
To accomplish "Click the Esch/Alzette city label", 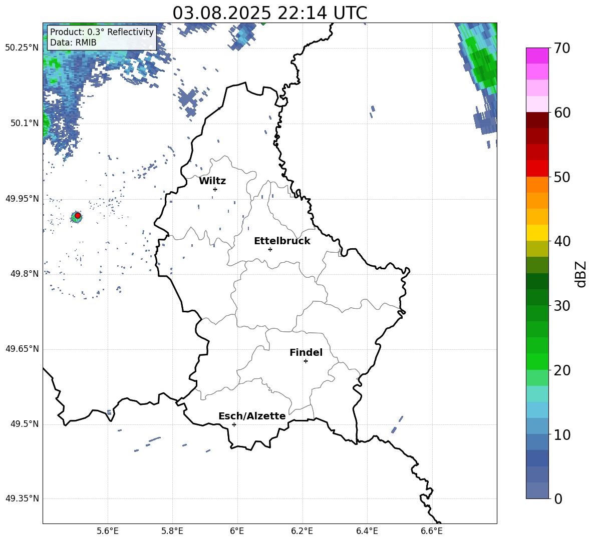I will coord(252,416).
